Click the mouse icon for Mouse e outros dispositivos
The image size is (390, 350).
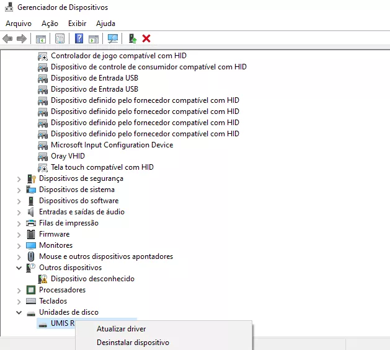pyautogui.click(x=31, y=256)
